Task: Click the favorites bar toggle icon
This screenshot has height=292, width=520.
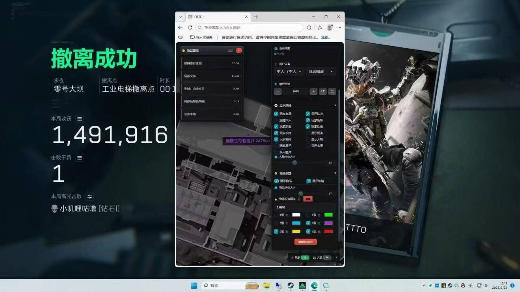Action: pyautogui.click(x=180, y=37)
